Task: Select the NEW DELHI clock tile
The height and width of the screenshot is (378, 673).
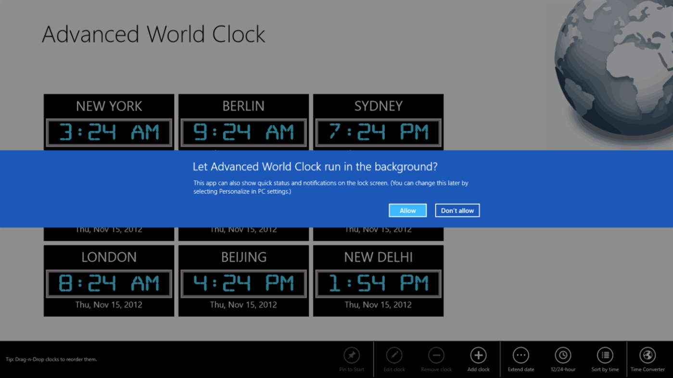Action: pyautogui.click(x=378, y=281)
